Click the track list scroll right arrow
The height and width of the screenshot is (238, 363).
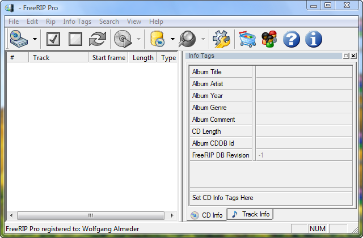(x=172, y=215)
